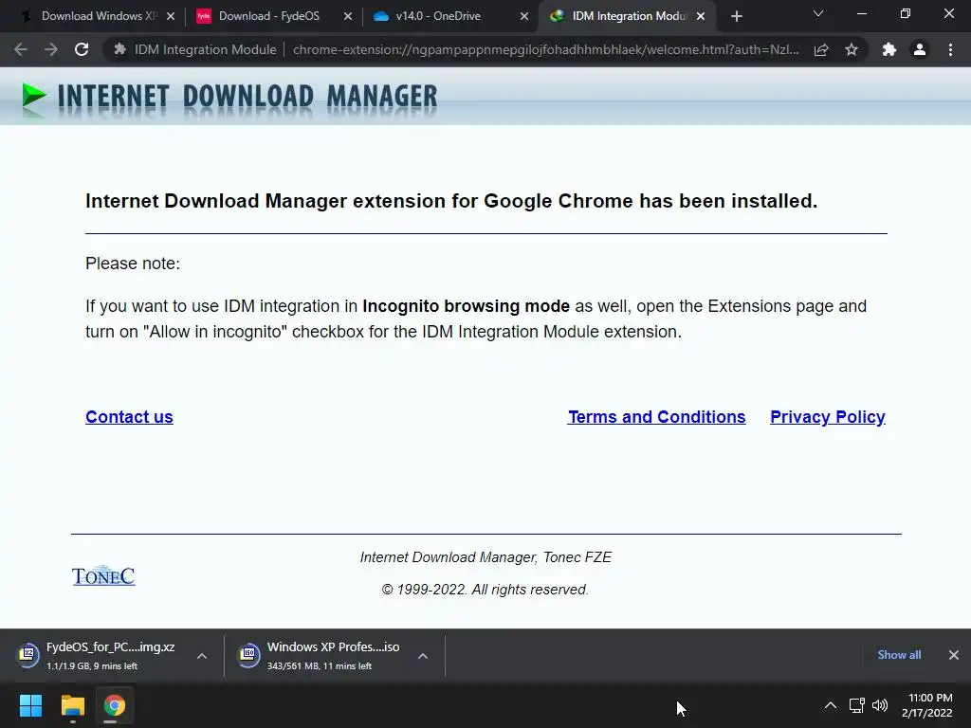Click the 'Incognito browsing mode' bold text
This screenshot has height=728, width=971.
[x=466, y=306]
